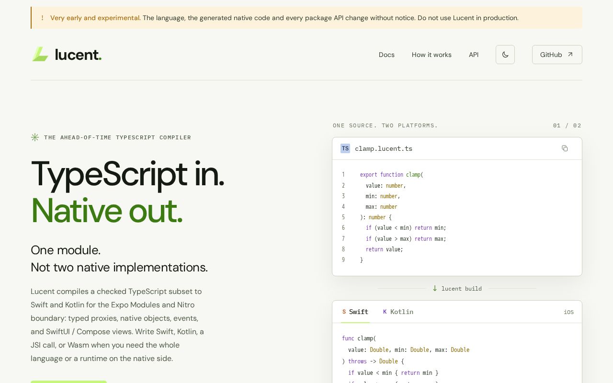Click the 'lucent.' wordmark text
This screenshot has width=613, height=383.
click(78, 55)
